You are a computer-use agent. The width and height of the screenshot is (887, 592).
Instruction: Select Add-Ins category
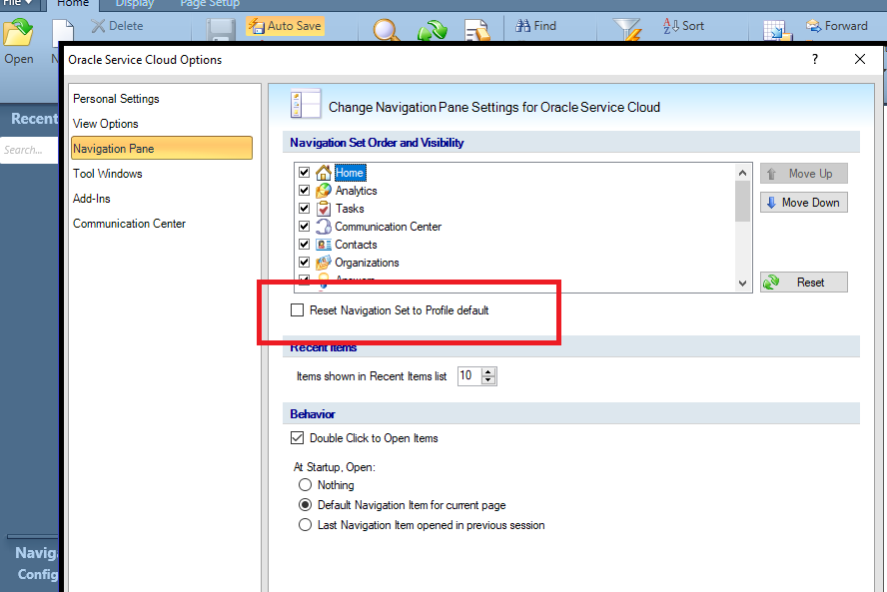[x=92, y=199]
